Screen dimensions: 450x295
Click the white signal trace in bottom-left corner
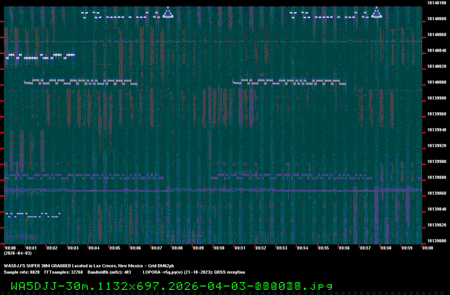(x=32, y=215)
